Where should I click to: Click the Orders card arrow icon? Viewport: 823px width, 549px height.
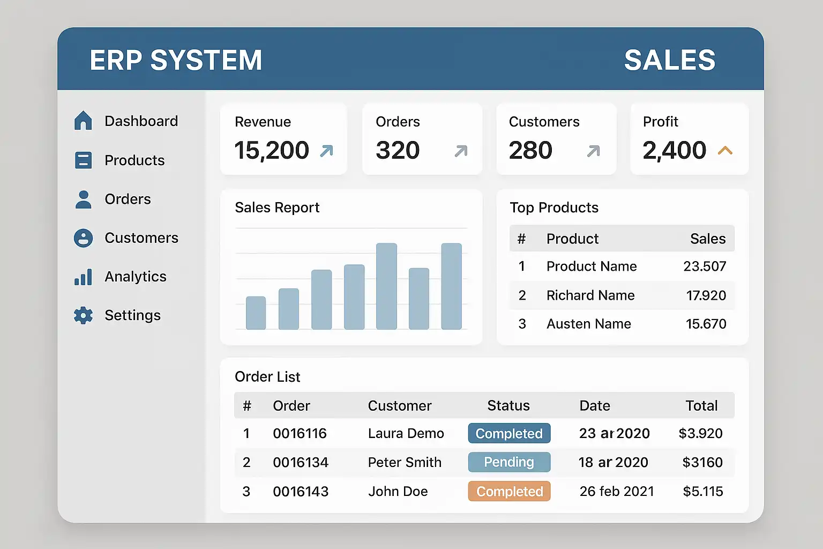pos(461,151)
